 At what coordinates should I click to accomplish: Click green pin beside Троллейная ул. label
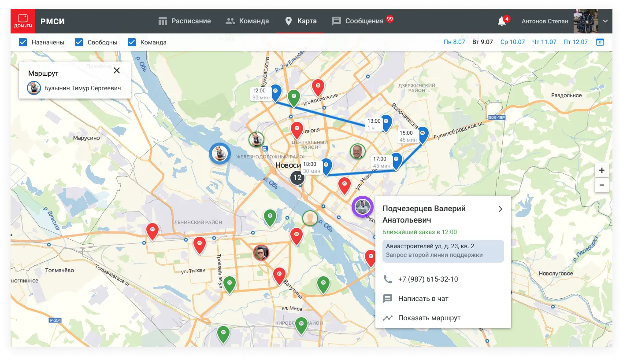[x=230, y=285]
